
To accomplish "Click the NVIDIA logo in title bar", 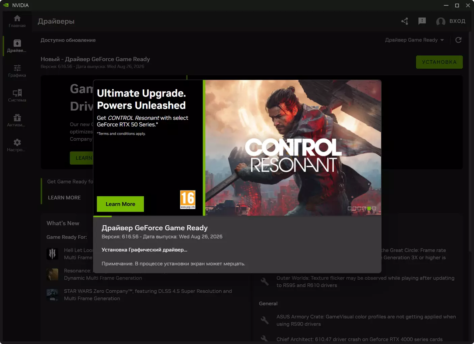I will pyautogui.click(x=6, y=5).
